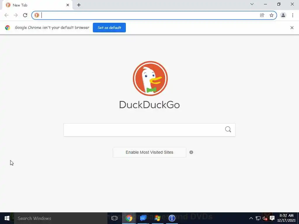Click the Chrome logo in infobar

(7, 28)
